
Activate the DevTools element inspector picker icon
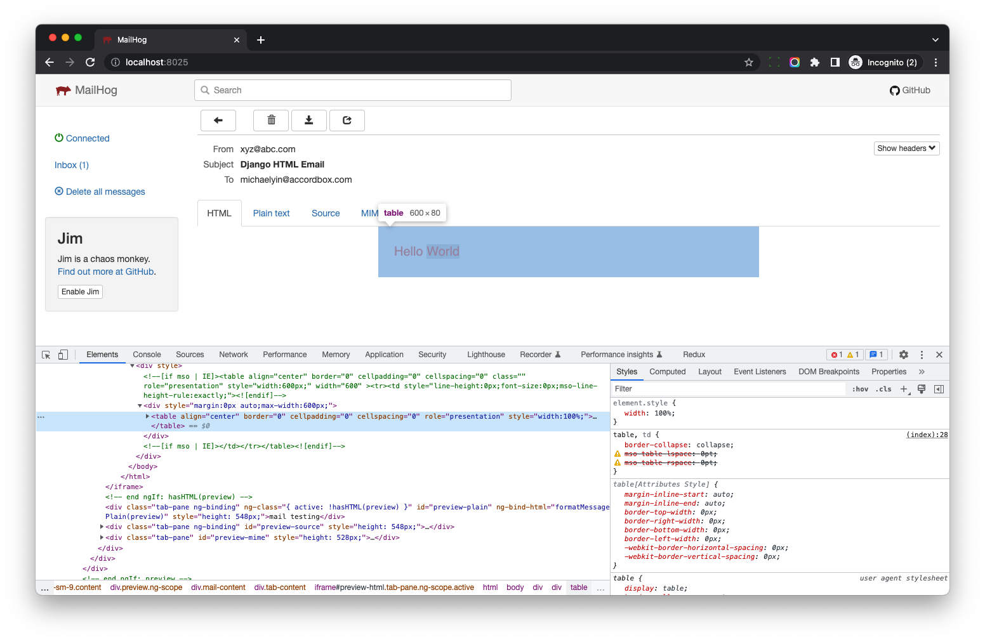tap(46, 355)
